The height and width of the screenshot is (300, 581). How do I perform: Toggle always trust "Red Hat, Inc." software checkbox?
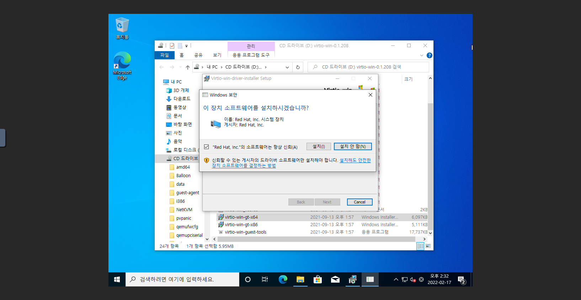tap(206, 147)
